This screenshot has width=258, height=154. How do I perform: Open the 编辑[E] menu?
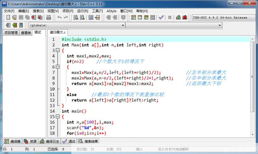(23, 11)
